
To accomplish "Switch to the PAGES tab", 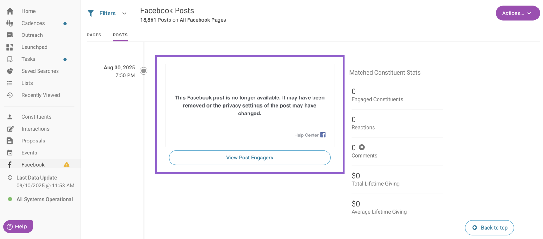I will 94,35.
